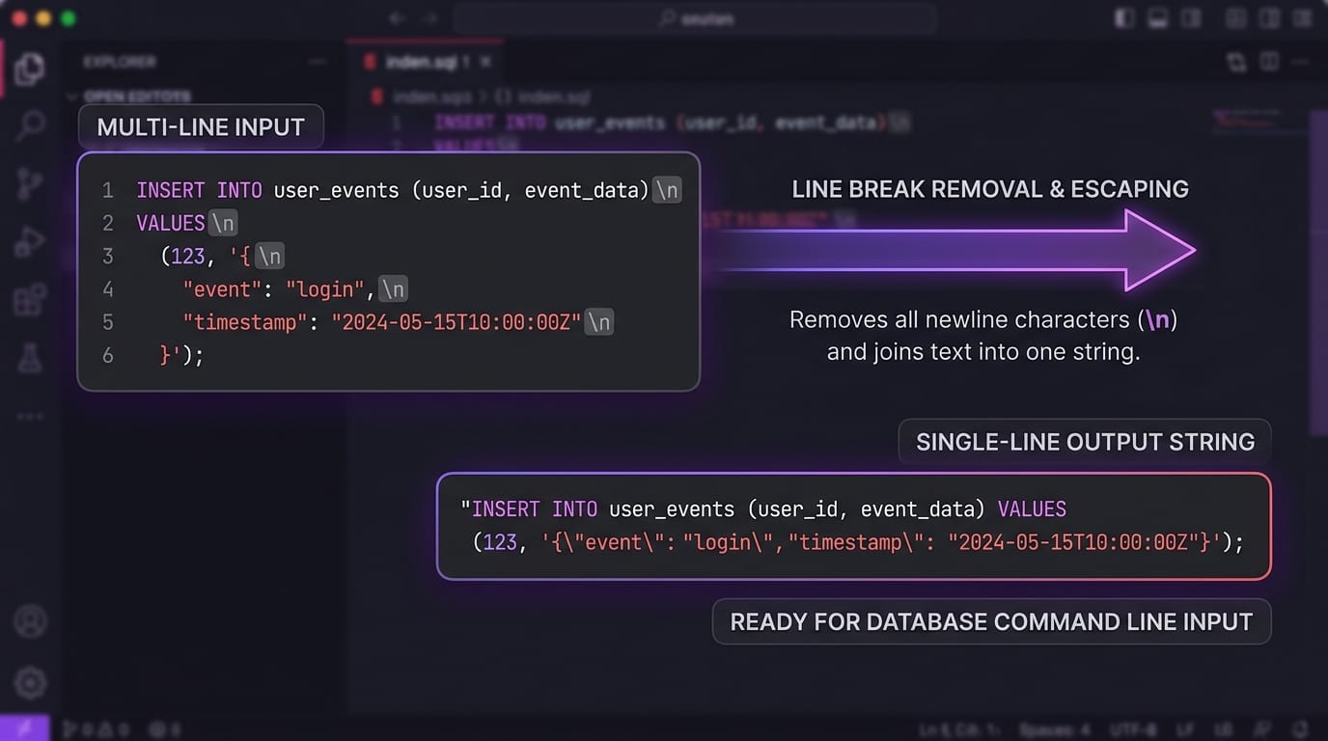This screenshot has width=1328, height=741.
Task: Open the Accounts menu icon
Action: tap(30, 621)
